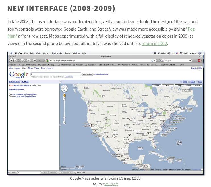
Task: Click the pan control compass on map
Action: click(x=64, y=88)
